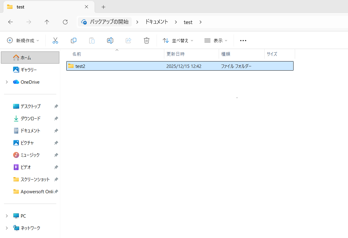This screenshot has width=348, height=238.
Task: Open デスクトップ quick access item
Action: click(30, 106)
